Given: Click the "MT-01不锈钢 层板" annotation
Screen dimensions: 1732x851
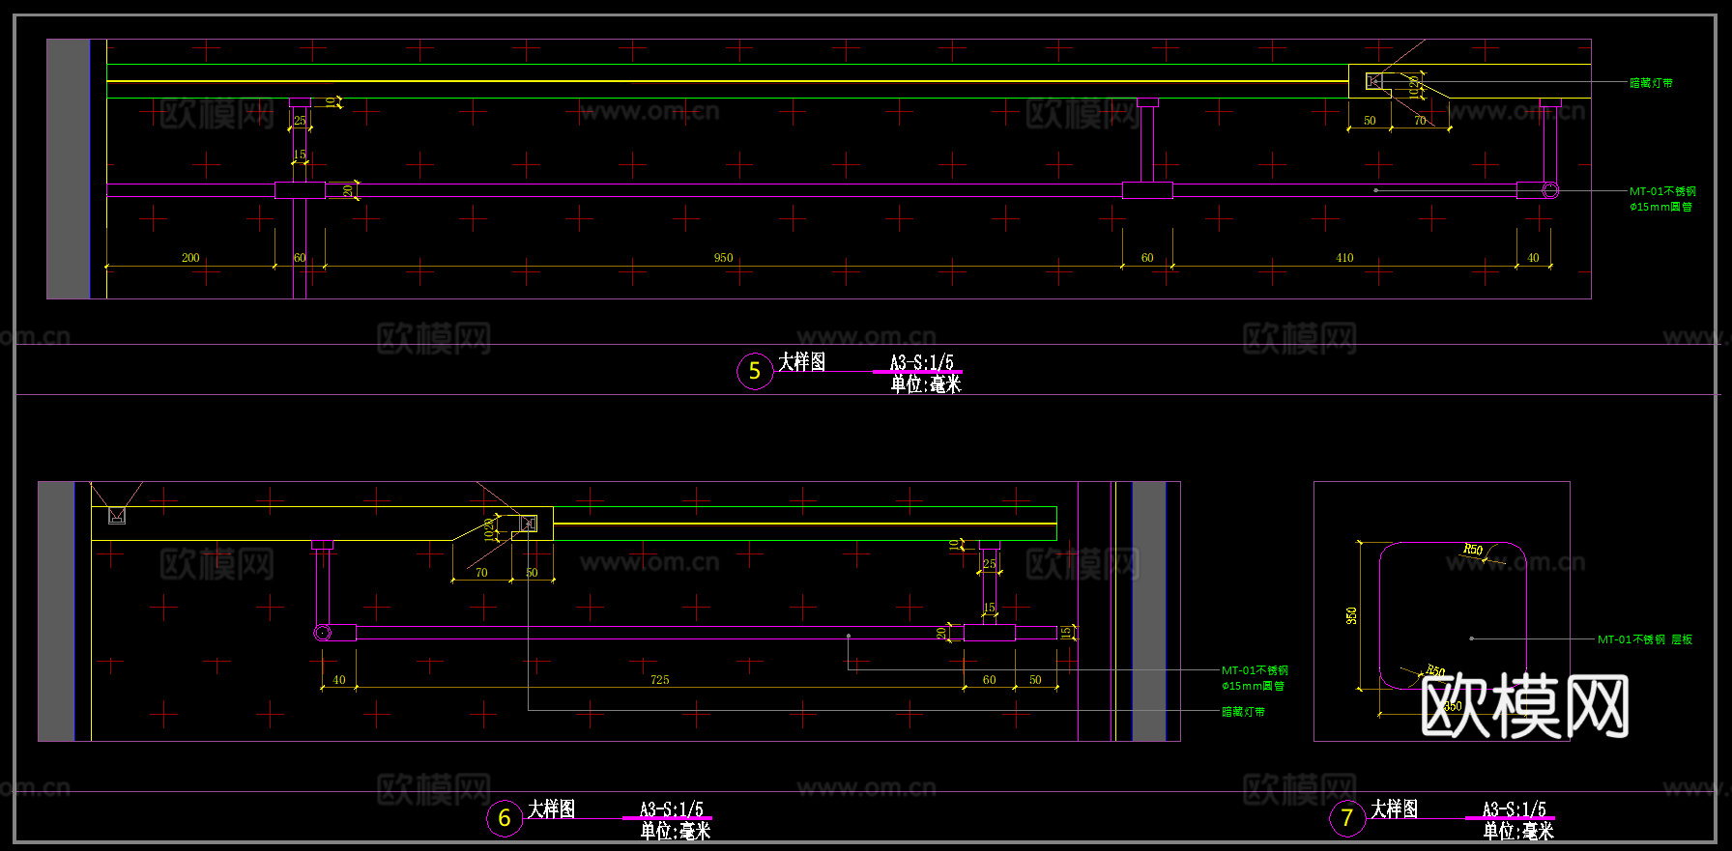Looking at the screenshot, I should click(x=1645, y=639).
